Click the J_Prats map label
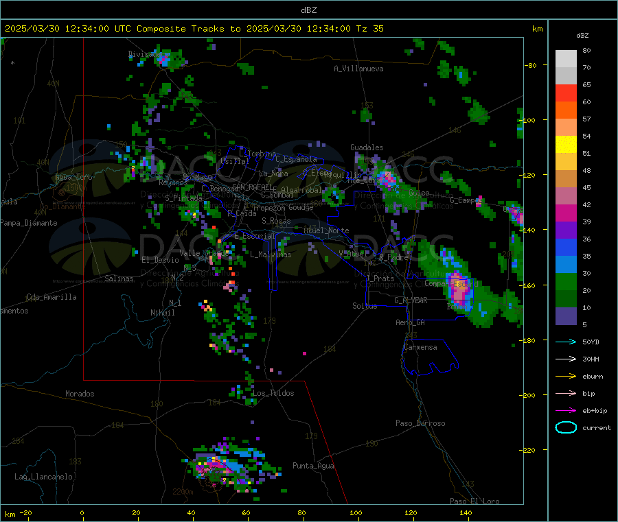 click(x=380, y=278)
